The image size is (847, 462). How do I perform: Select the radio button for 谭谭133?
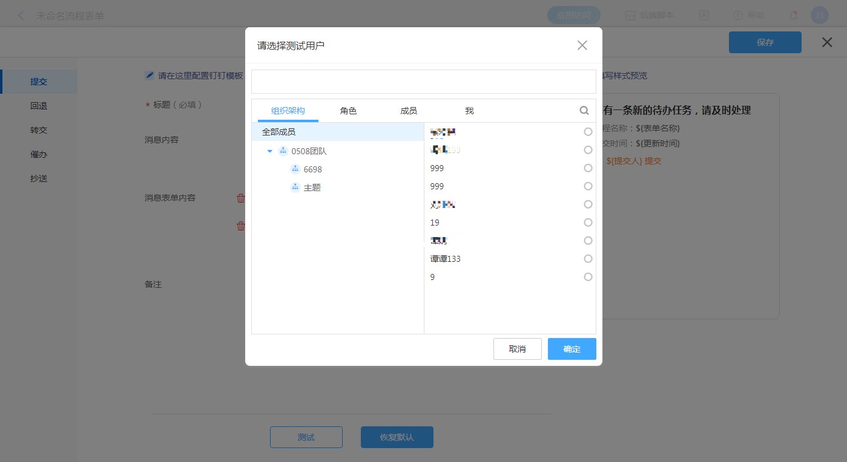tap(588, 259)
